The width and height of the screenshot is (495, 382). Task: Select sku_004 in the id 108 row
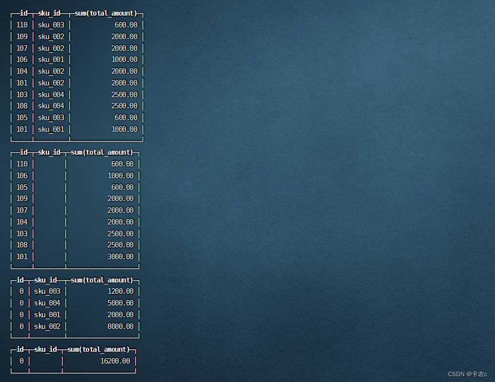51,106
